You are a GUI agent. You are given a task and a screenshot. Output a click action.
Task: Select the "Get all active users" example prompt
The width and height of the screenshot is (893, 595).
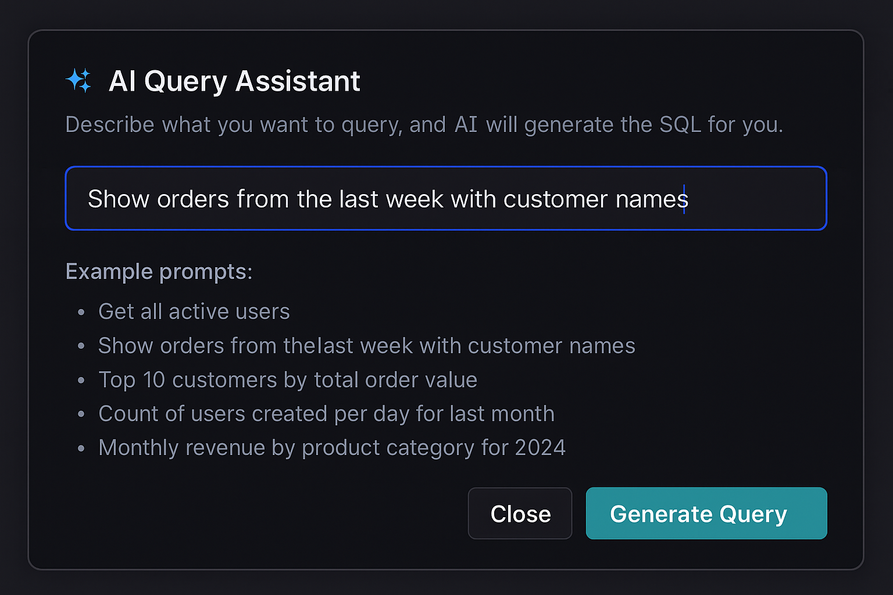coord(194,311)
